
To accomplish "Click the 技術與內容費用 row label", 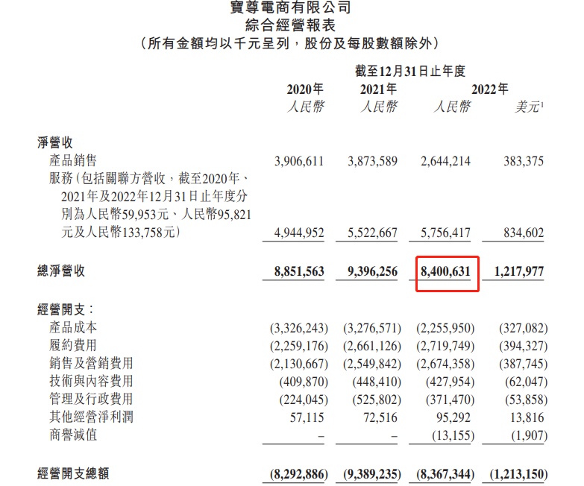I will click(x=91, y=381).
